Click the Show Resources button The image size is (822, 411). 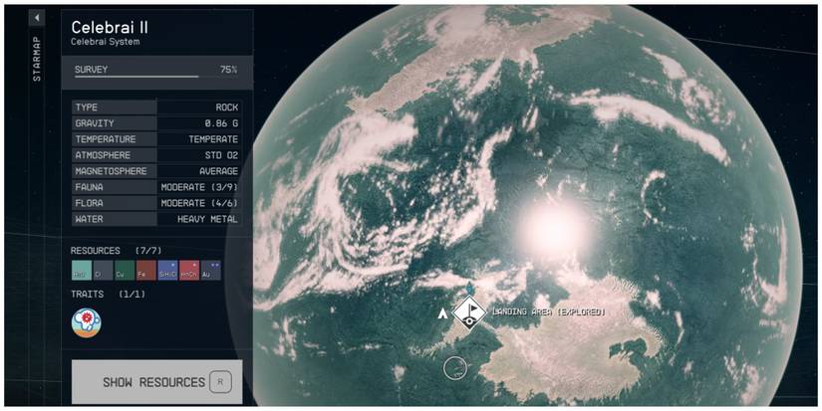[156, 382]
